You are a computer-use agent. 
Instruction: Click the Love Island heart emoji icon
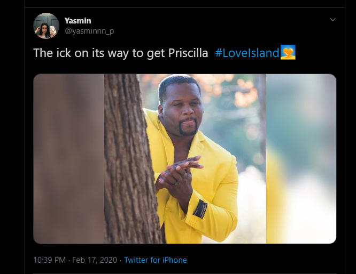tap(288, 52)
